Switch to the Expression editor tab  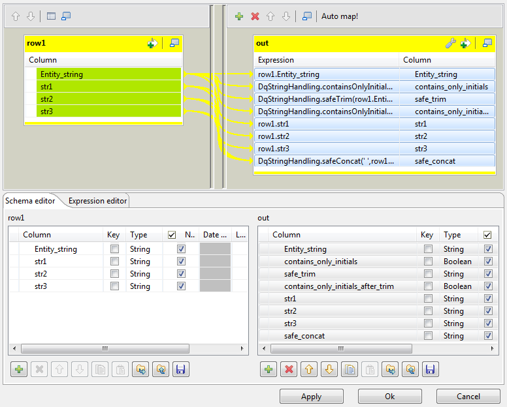pyautogui.click(x=97, y=201)
